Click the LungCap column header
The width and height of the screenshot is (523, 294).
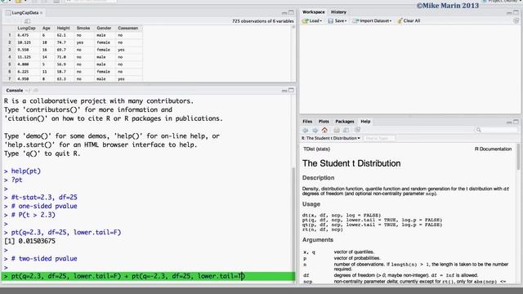click(26, 28)
